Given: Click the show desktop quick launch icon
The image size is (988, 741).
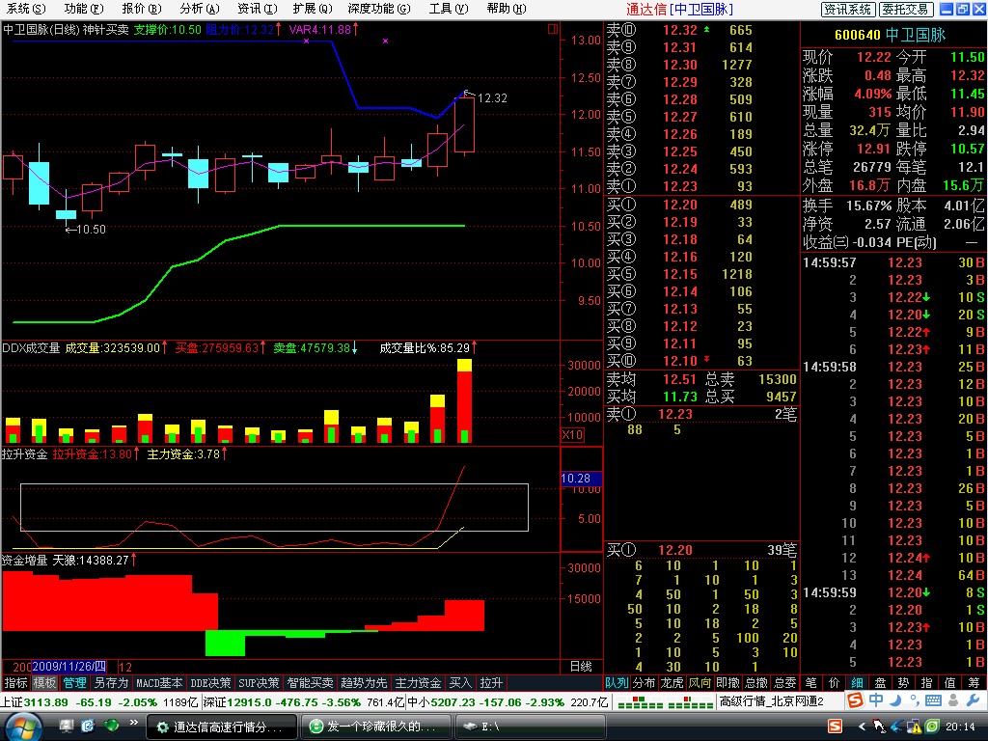Looking at the screenshot, I should [x=67, y=727].
